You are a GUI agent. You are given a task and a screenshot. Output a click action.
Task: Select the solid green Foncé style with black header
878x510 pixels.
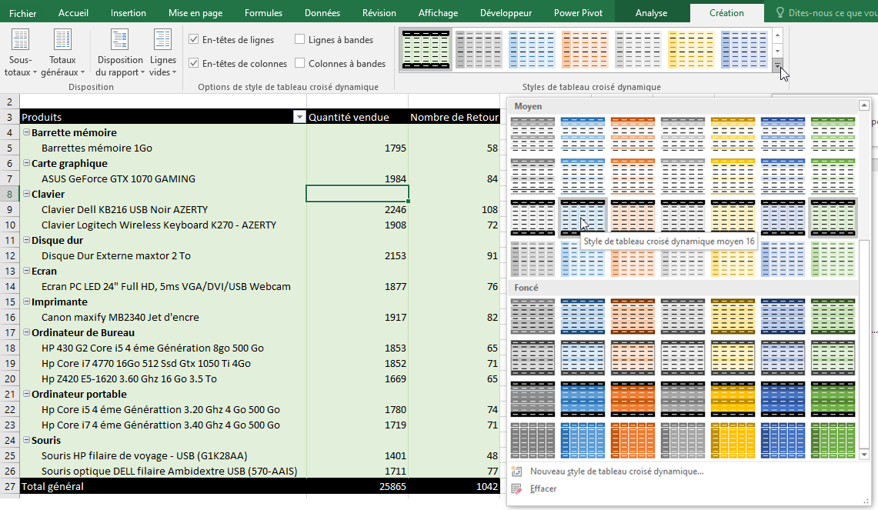(833, 399)
